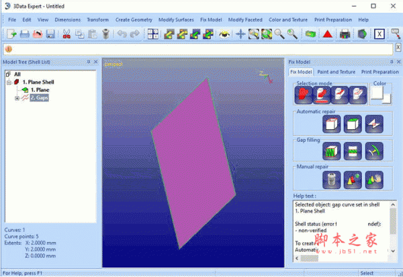
Task: Switch to the Fix Model tab
Action: (x=301, y=72)
